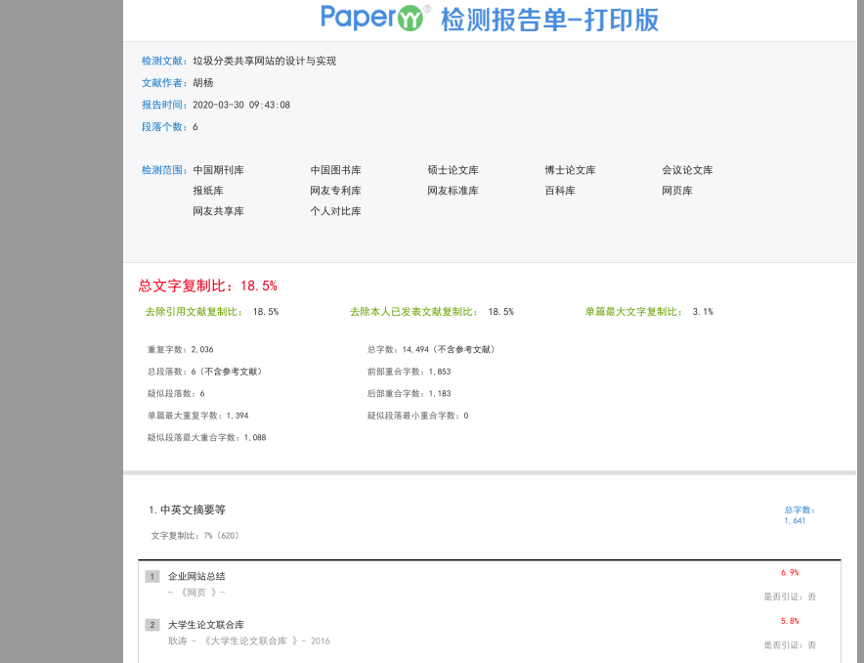The image size is (864, 663).
Task: Click 网友标准库 in detection scope
Action: (453, 191)
